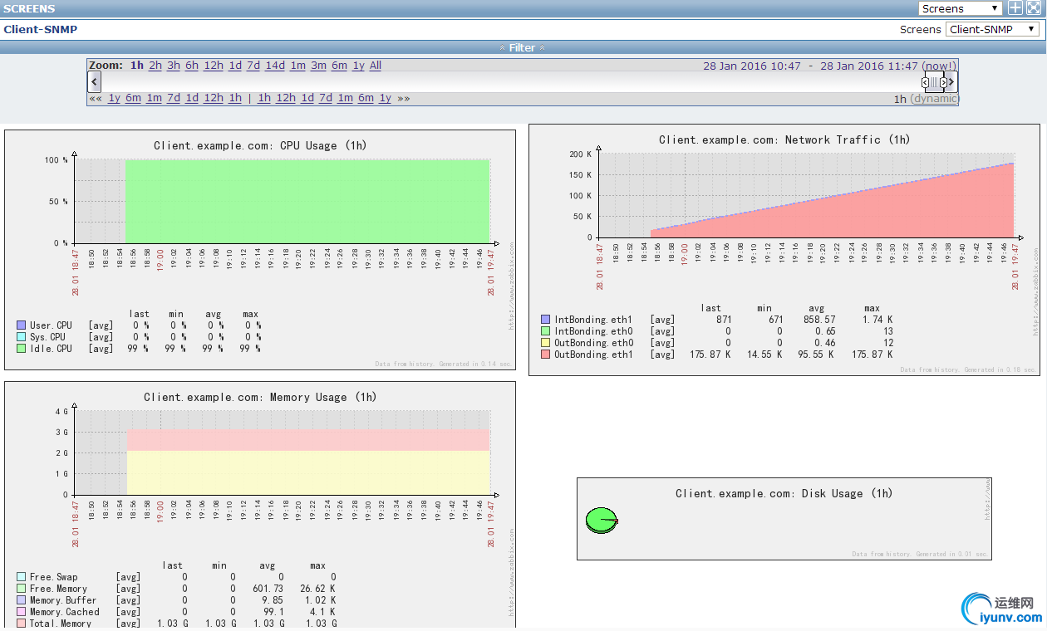Click the Free.Memory legend label
The width and height of the screenshot is (1047, 631).
(58, 589)
